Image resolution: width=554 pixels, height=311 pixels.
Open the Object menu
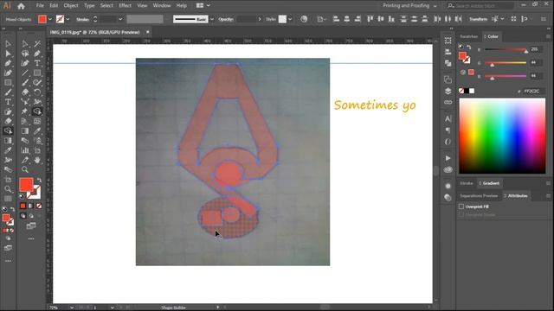click(71, 6)
